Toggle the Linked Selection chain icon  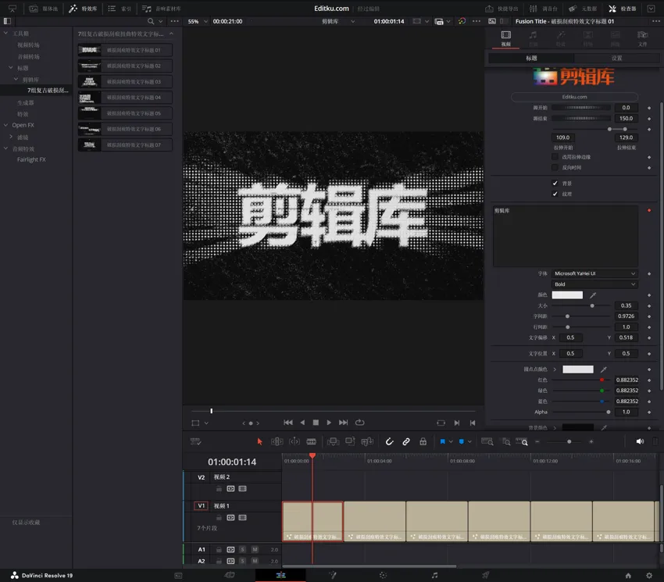pos(405,441)
